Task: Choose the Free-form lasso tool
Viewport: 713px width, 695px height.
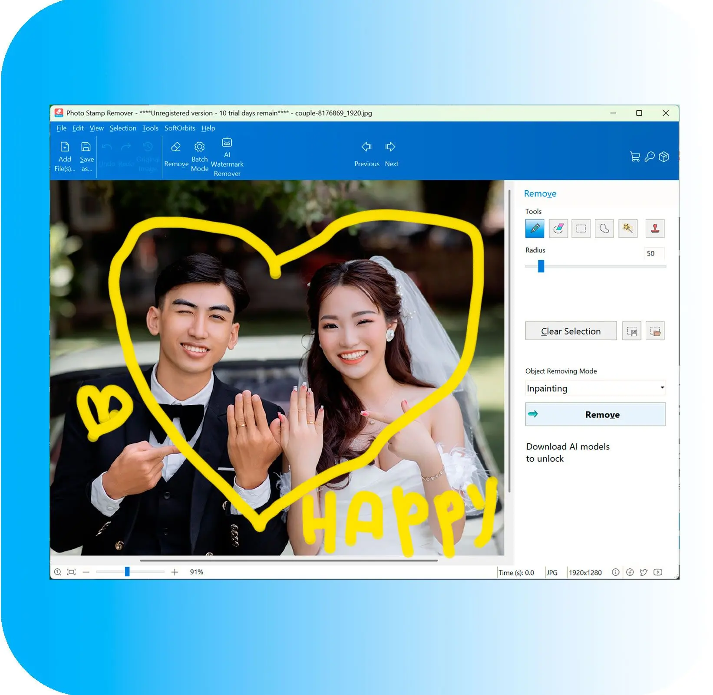Action: tap(604, 228)
